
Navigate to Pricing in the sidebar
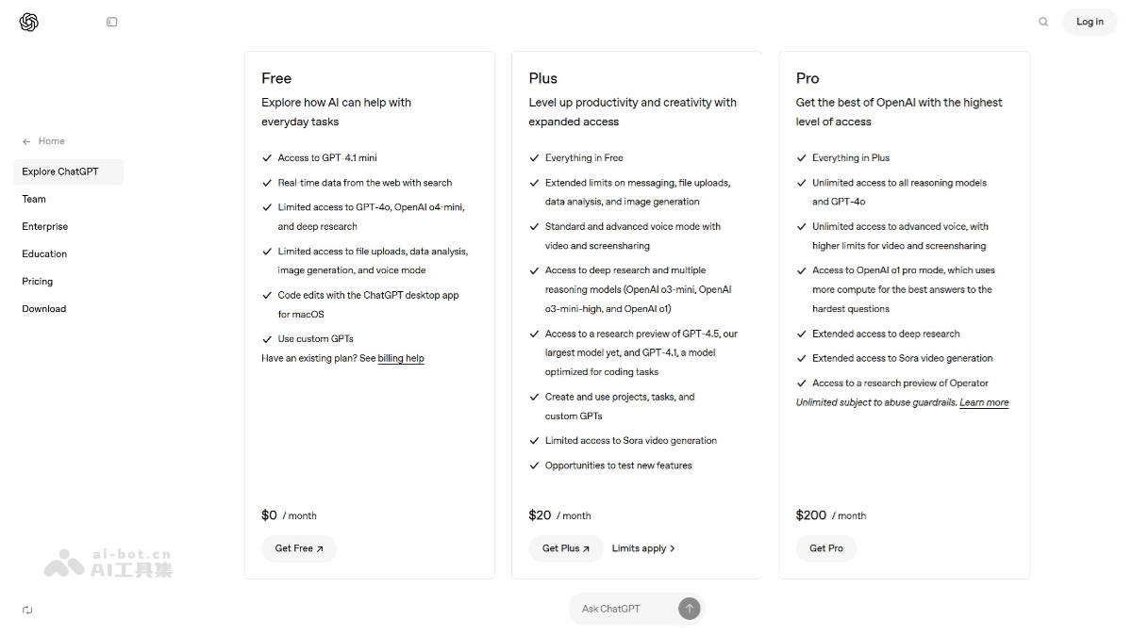38,281
